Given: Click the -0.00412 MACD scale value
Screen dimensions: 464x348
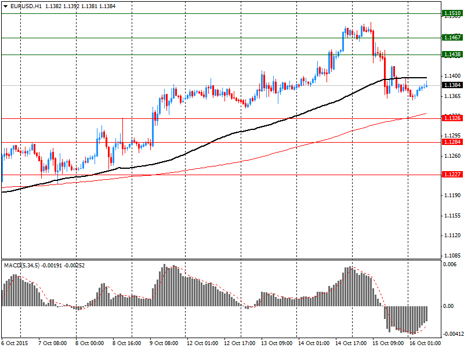Looking at the screenshot, I should (452, 334).
